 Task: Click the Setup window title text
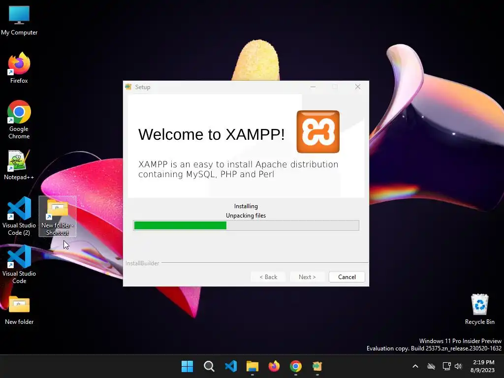coord(142,87)
